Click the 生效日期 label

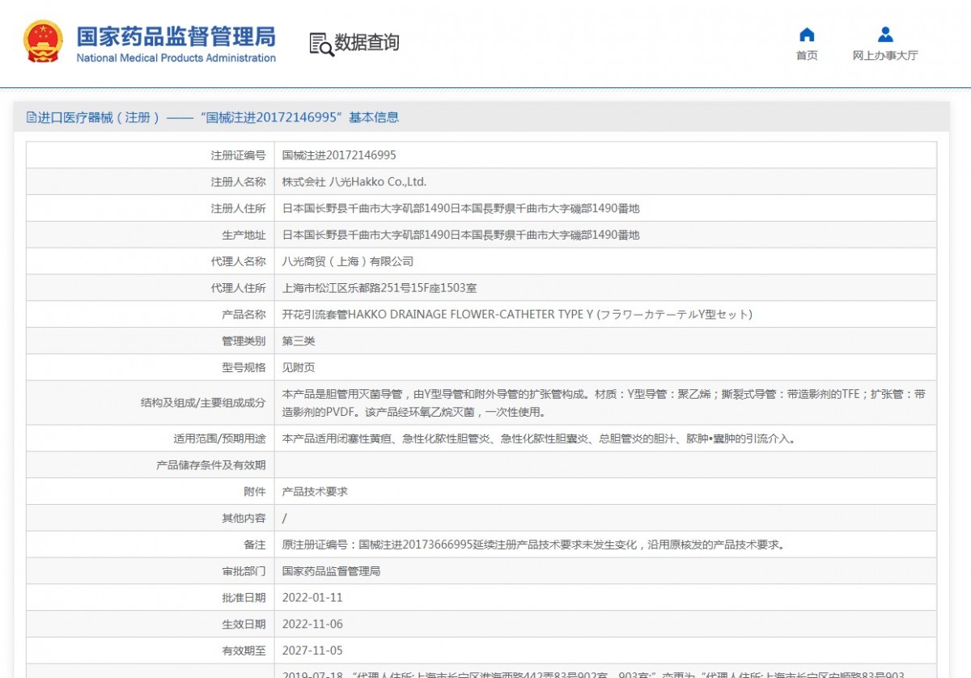click(244, 625)
